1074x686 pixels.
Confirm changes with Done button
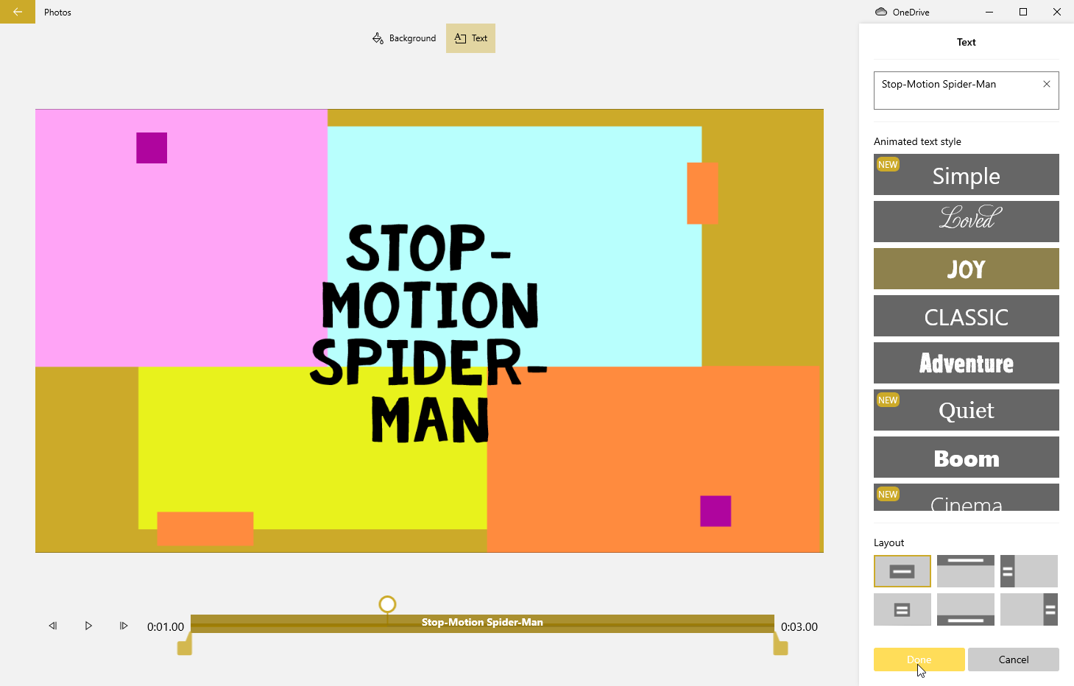[919, 660]
